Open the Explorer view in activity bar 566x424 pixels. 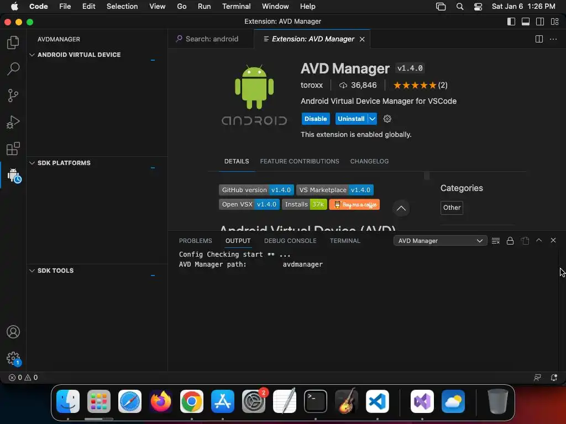click(13, 43)
